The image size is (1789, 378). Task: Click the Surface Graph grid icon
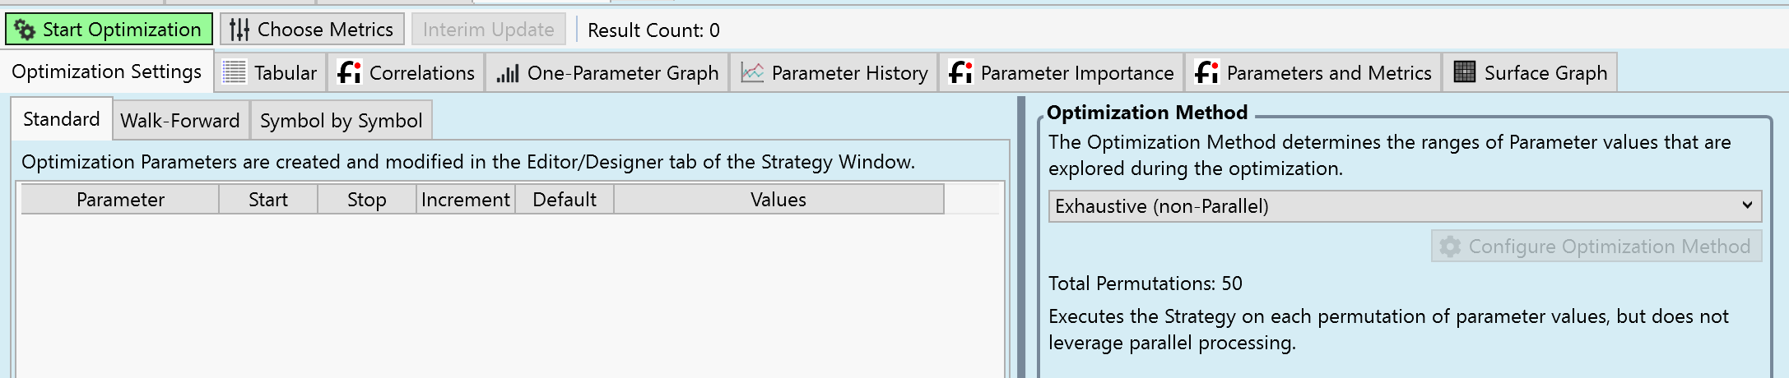click(x=1465, y=72)
